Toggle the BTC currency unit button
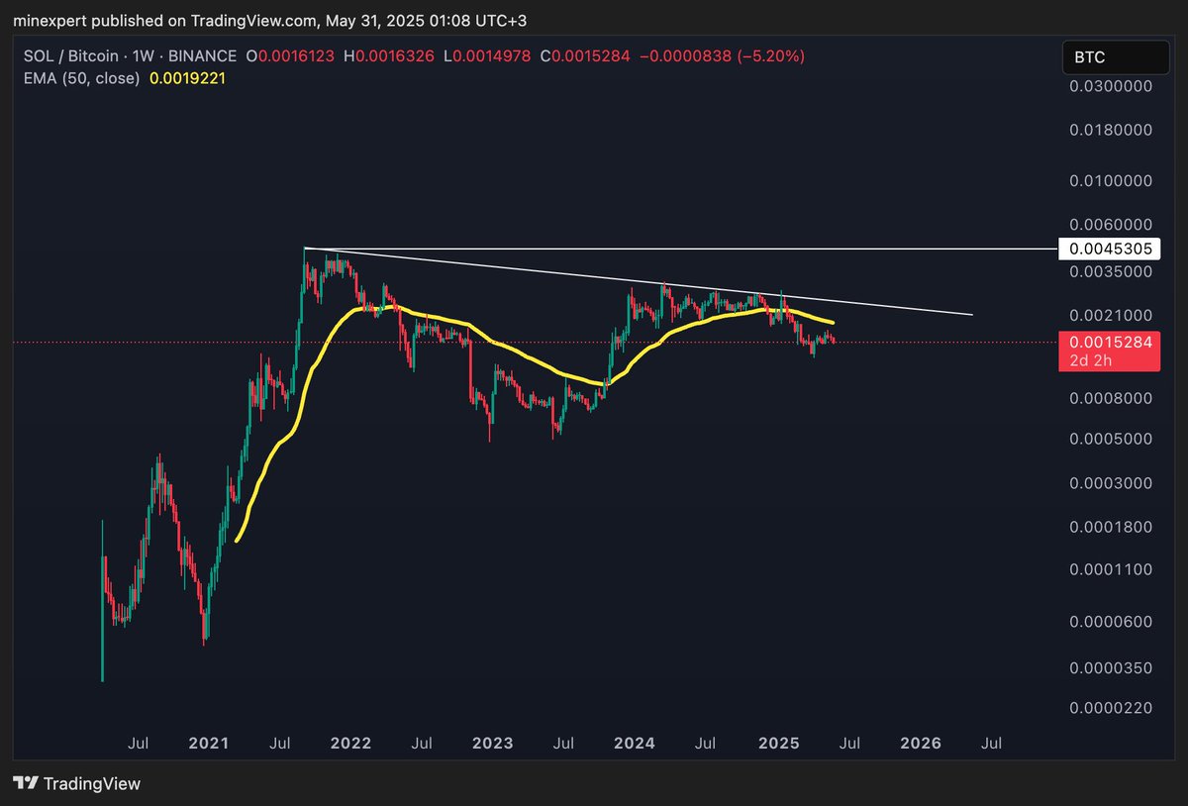 (x=1116, y=57)
